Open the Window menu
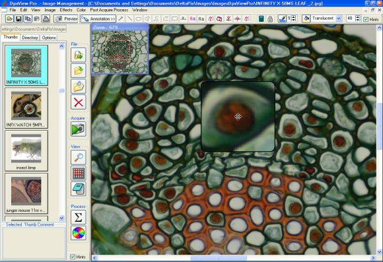Viewport: 383px width, 262px height. click(x=140, y=10)
